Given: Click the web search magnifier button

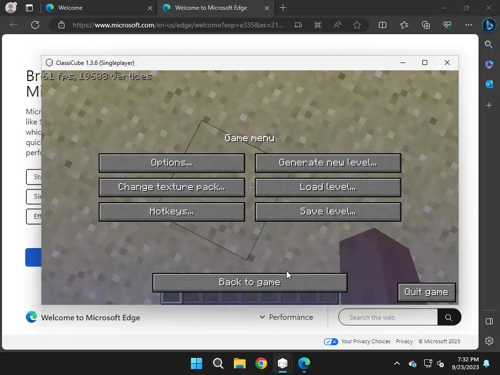Looking at the screenshot, I should pos(449,317).
